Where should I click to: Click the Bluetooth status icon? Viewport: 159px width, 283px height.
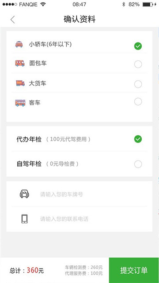click(x=124, y=4)
